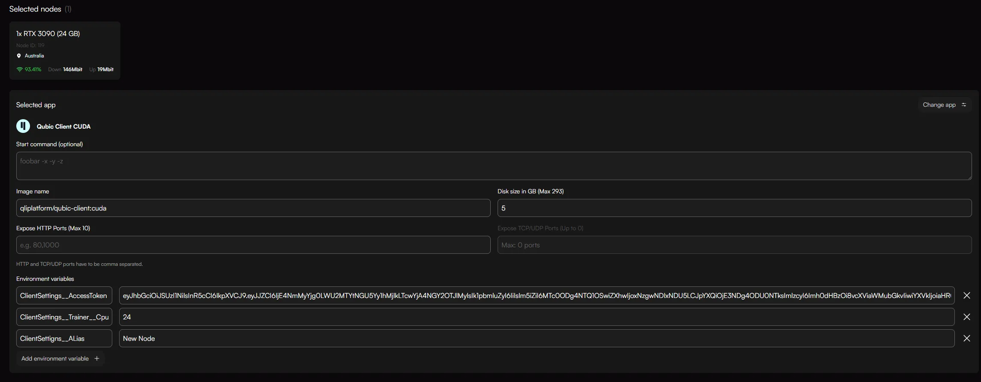Click the Environment variables label
This screenshot has width=981, height=382.
pyautogui.click(x=45, y=279)
